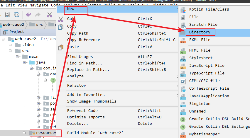The image size is (250, 138).
Task: Collapse the web-case2 project root node
Action: [3, 39]
